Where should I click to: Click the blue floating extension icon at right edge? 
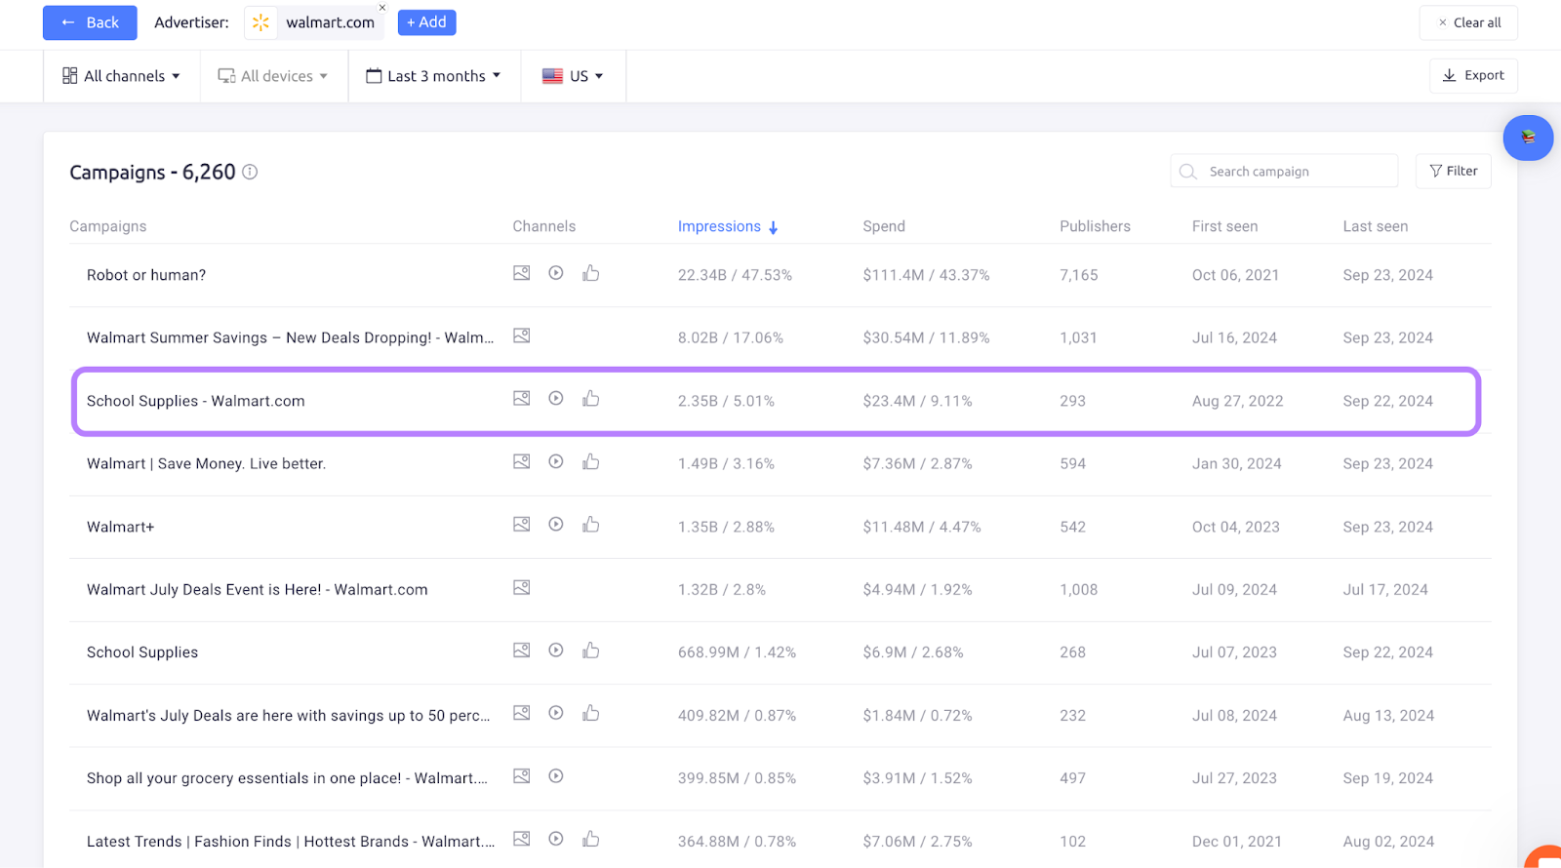point(1528,138)
